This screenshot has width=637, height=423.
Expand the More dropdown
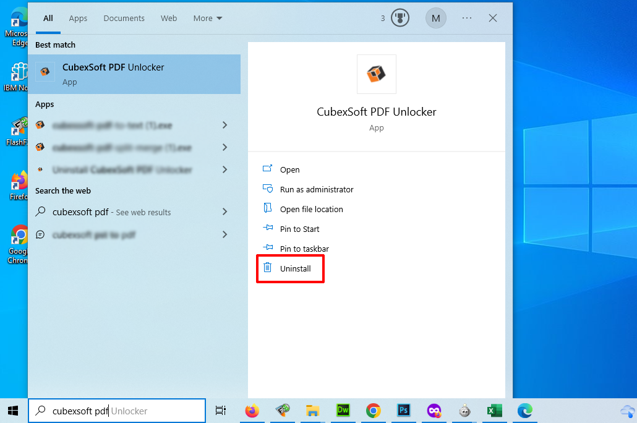(x=208, y=19)
